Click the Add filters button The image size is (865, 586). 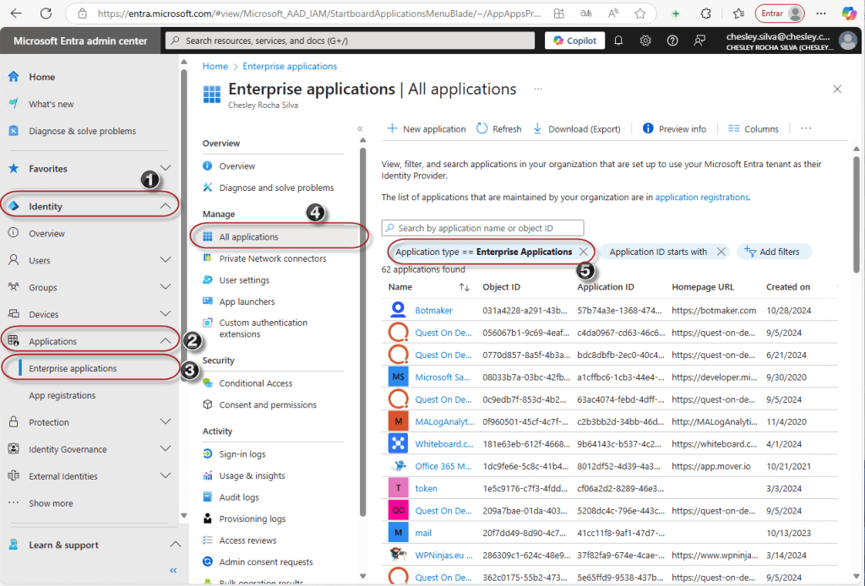coord(775,252)
